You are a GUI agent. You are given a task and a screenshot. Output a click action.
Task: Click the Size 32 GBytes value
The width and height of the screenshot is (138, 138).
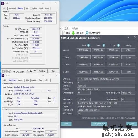(x=17, y=18)
